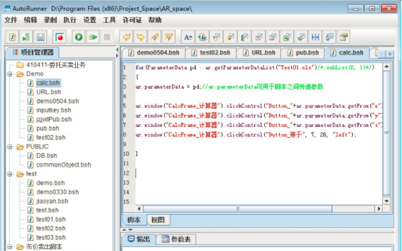Select the calc.bsh editor tab
This screenshot has height=251, width=402.
(347, 53)
